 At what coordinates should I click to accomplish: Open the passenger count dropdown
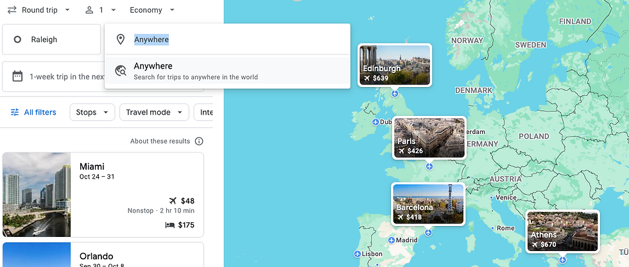[x=101, y=10]
